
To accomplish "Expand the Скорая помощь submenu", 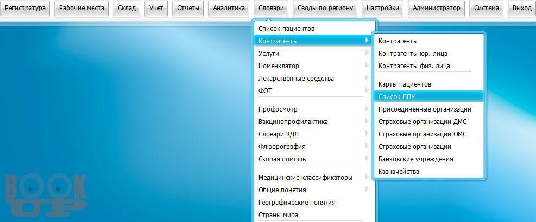I will pos(314,159).
